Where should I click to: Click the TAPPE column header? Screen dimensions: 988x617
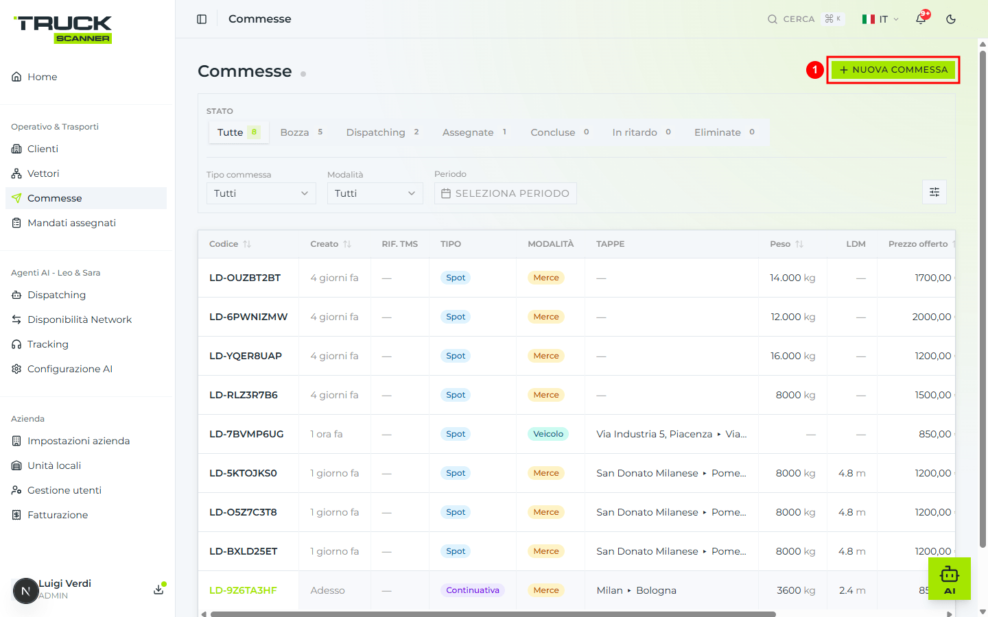tap(611, 244)
